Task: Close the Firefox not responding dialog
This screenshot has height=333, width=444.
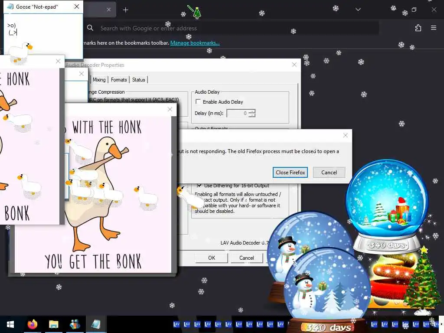Action: point(346,135)
